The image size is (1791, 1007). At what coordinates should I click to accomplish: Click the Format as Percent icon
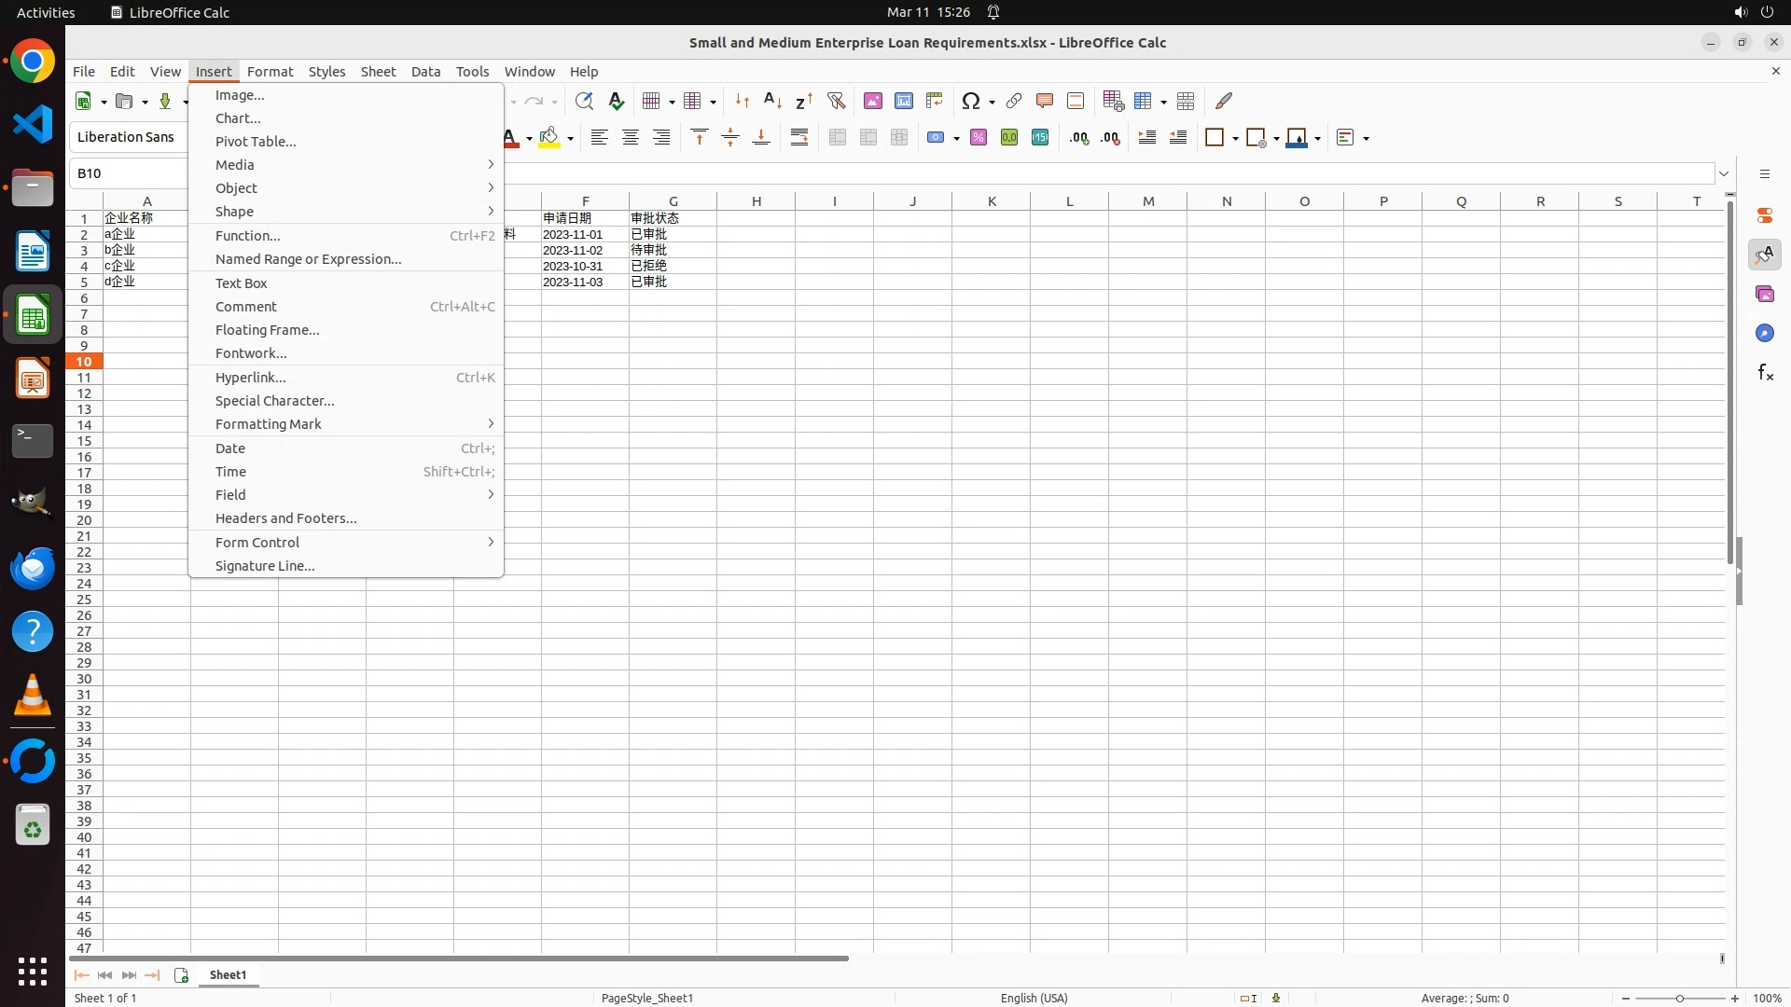979,138
